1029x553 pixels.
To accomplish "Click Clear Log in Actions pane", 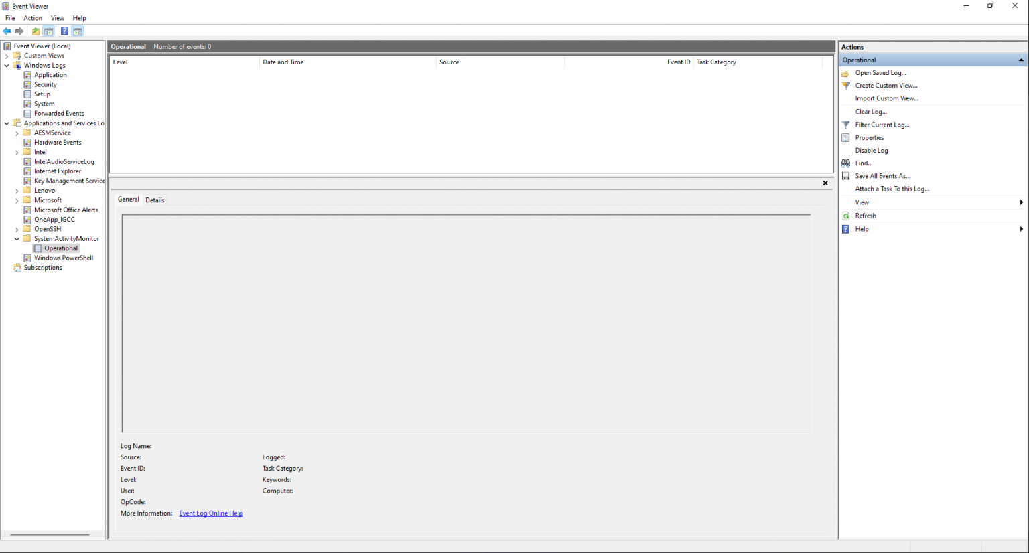I will pyautogui.click(x=871, y=112).
